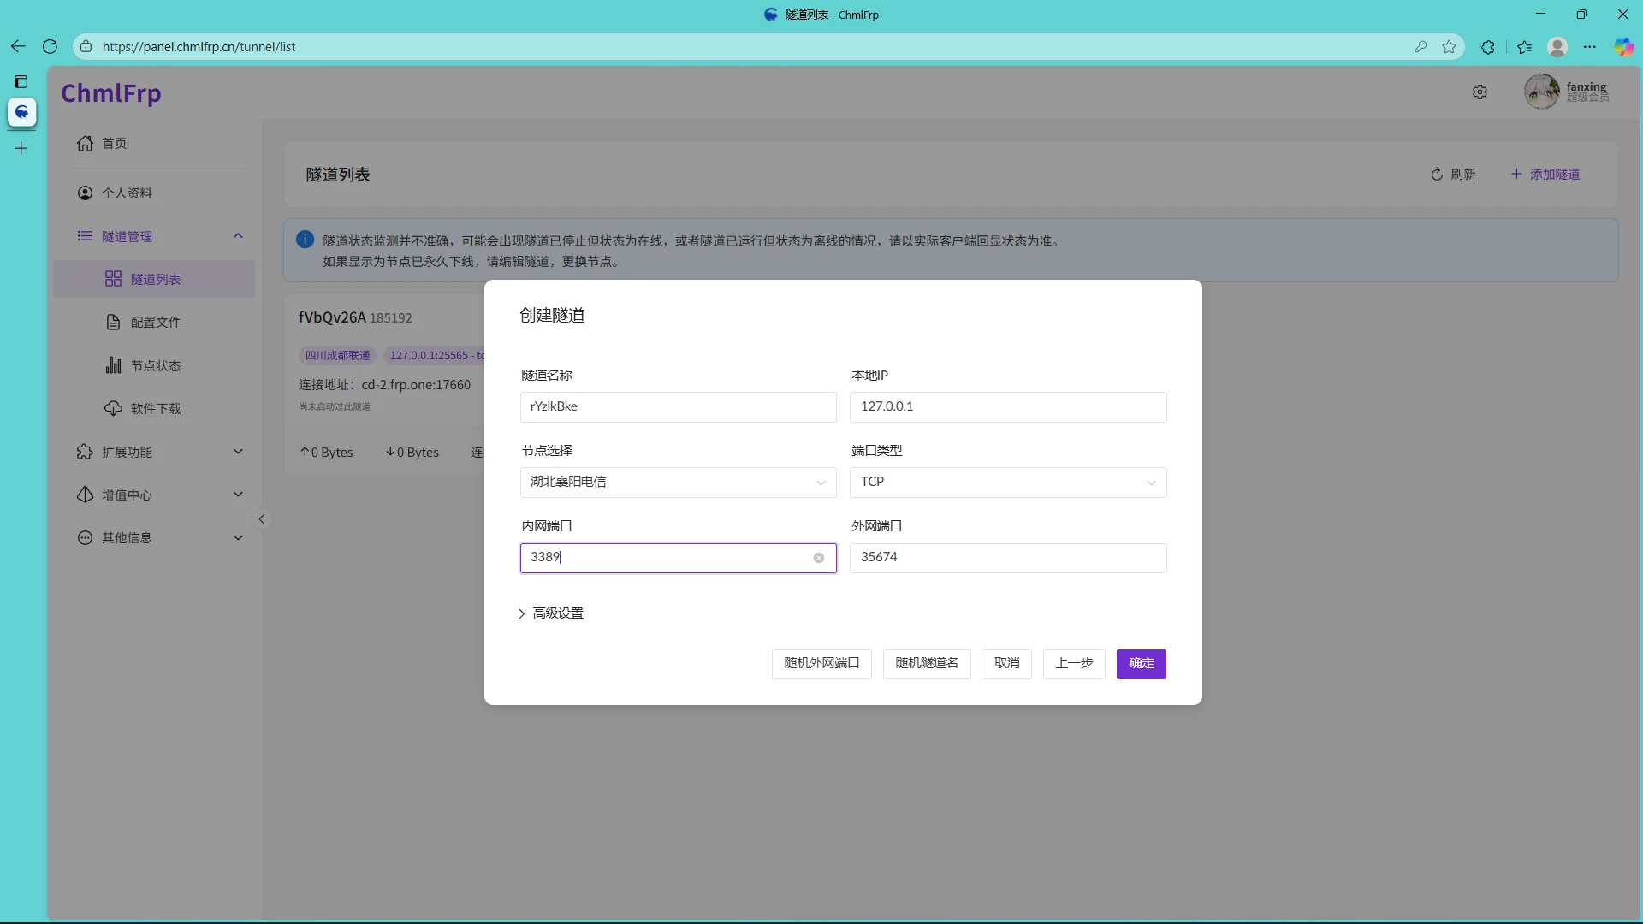Click the info icon in the warning banner
1643x924 pixels.
[x=305, y=240]
